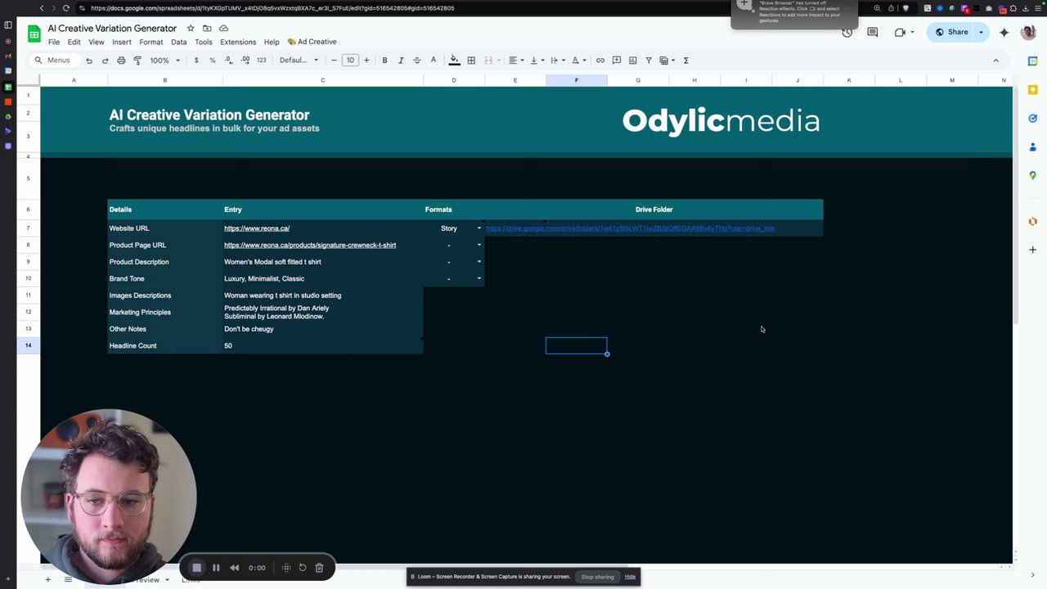This screenshot has width=1047, height=589.
Task: Open the signature-crewneck-t-shirt product page link
Action: (x=310, y=245)
